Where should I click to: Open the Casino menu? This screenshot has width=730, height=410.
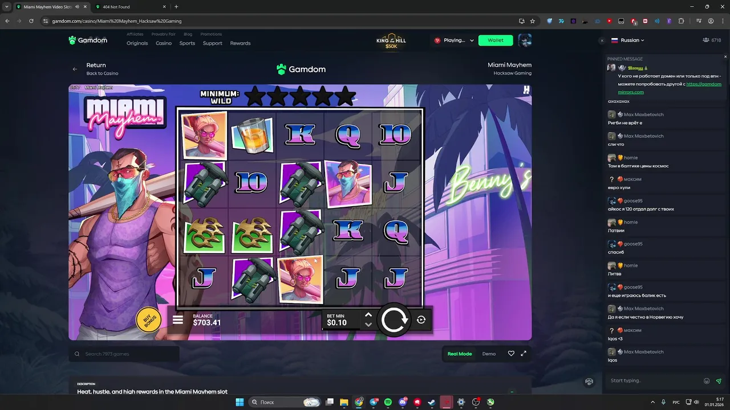tap(164, 43)
